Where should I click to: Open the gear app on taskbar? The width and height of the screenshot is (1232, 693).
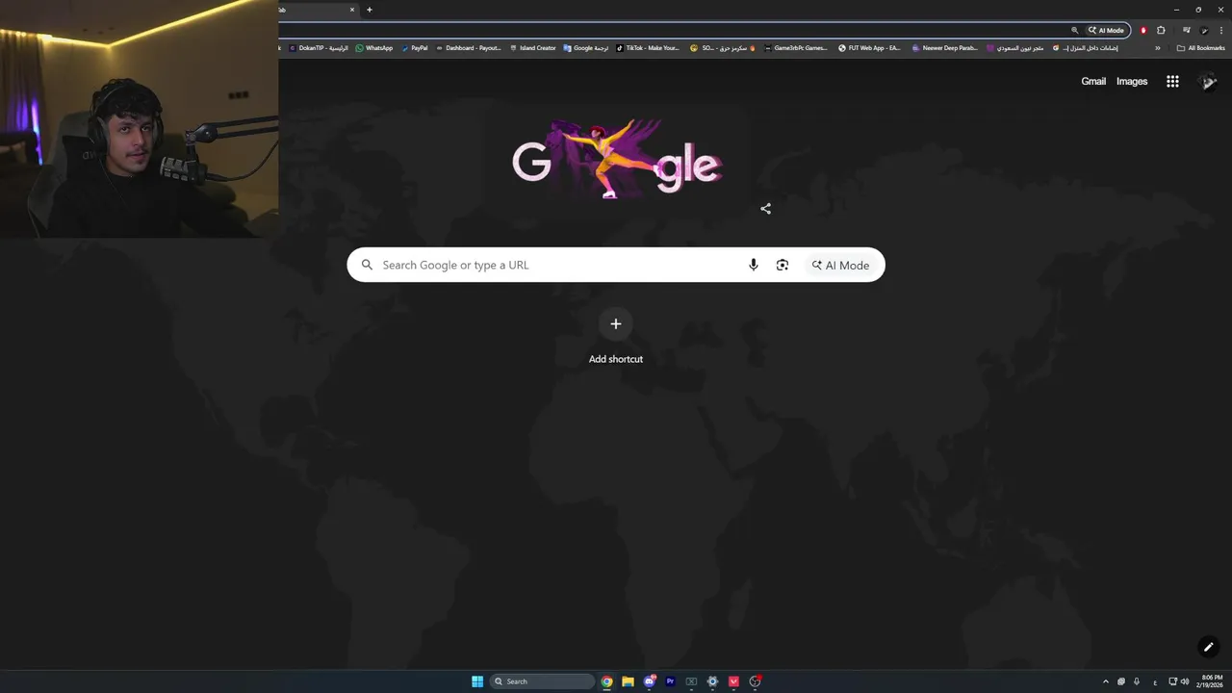tap(712, 681)
